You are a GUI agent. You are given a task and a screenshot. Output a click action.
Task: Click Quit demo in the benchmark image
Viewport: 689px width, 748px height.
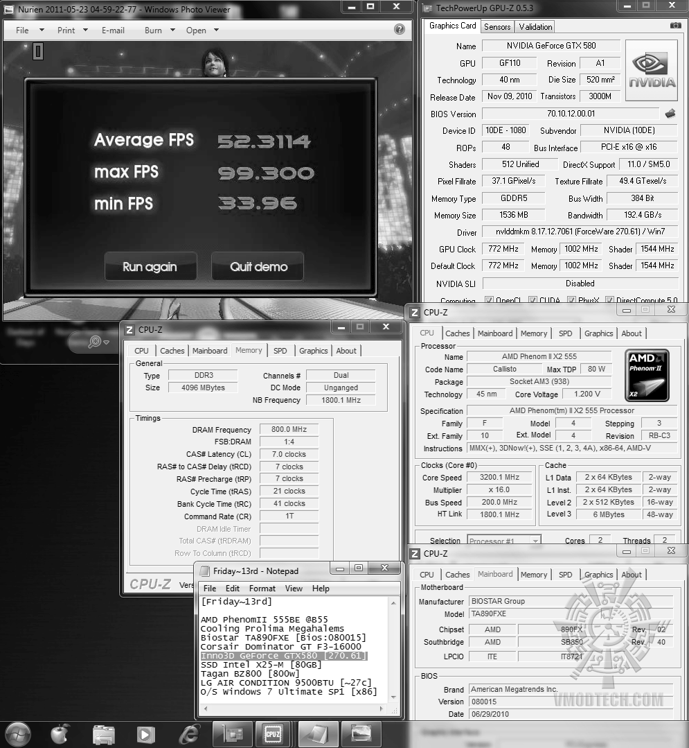[x=258, y=266]
